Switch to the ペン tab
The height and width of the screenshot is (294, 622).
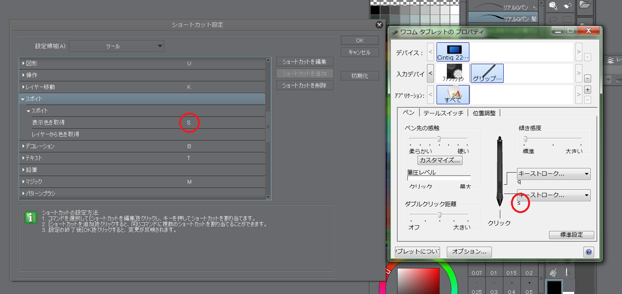(x=409, y=113)
